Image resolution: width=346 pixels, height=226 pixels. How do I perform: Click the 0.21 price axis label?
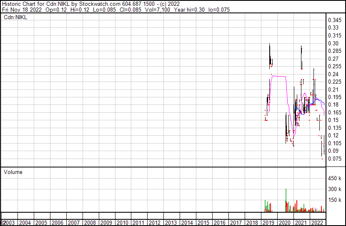333,89
